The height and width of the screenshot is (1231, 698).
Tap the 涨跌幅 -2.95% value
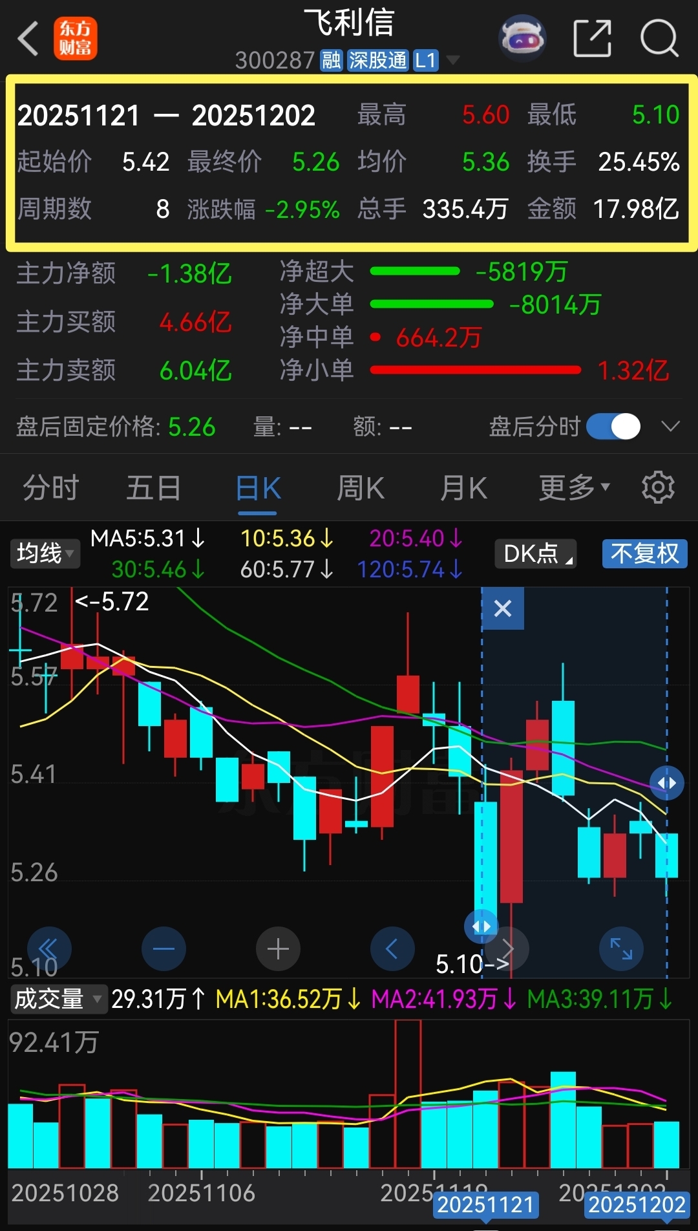point(302,209)
